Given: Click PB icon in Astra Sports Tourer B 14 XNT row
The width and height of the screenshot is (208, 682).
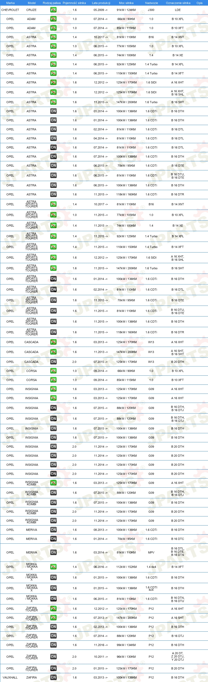Looking at the screenshot, I should tap(53, 204).
